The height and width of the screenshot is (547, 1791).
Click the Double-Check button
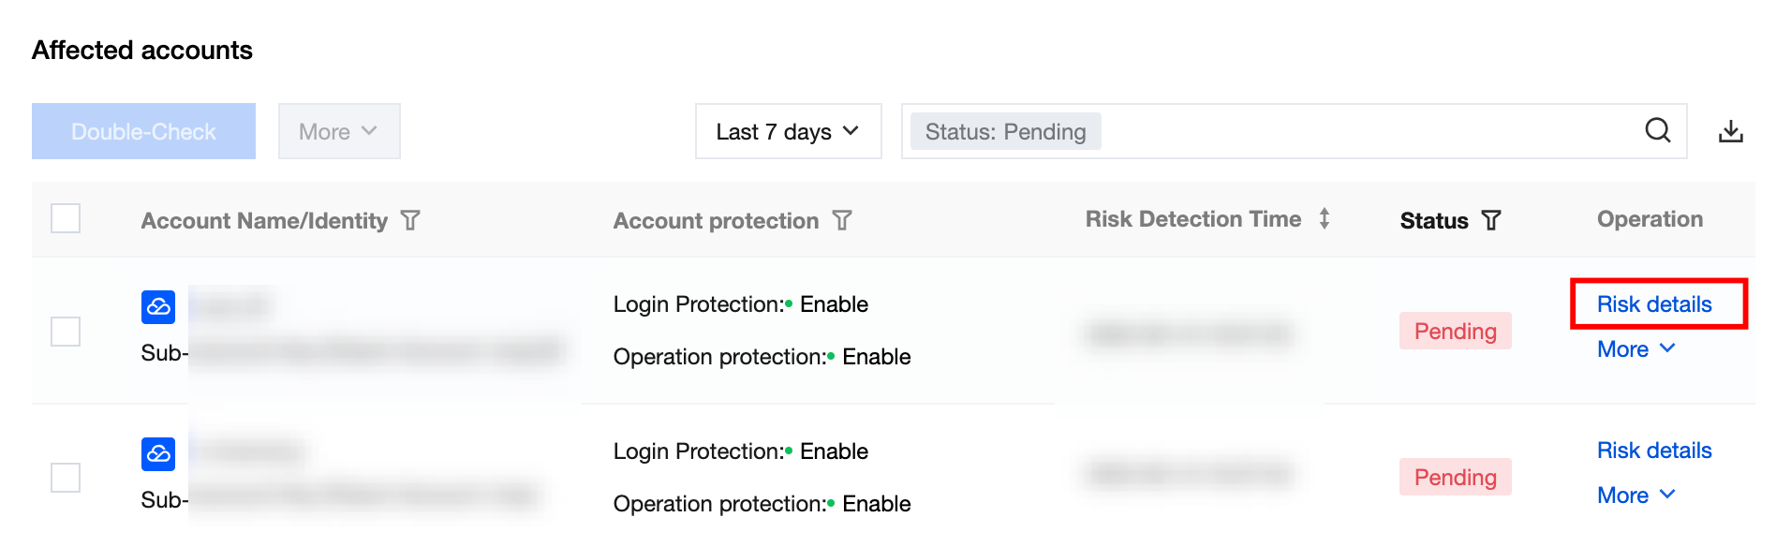pos(143,131)
